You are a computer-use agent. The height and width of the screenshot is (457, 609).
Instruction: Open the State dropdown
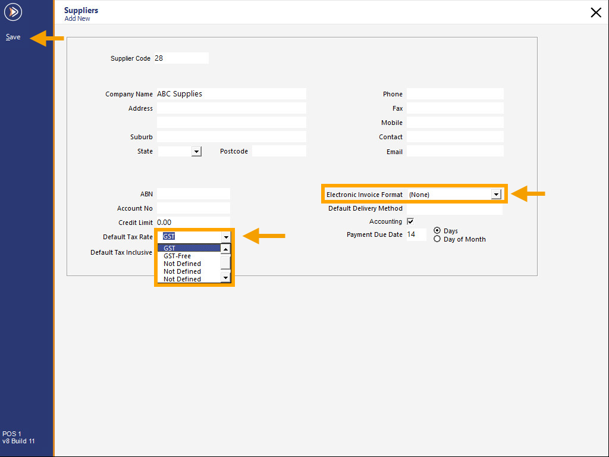point(196,151)
